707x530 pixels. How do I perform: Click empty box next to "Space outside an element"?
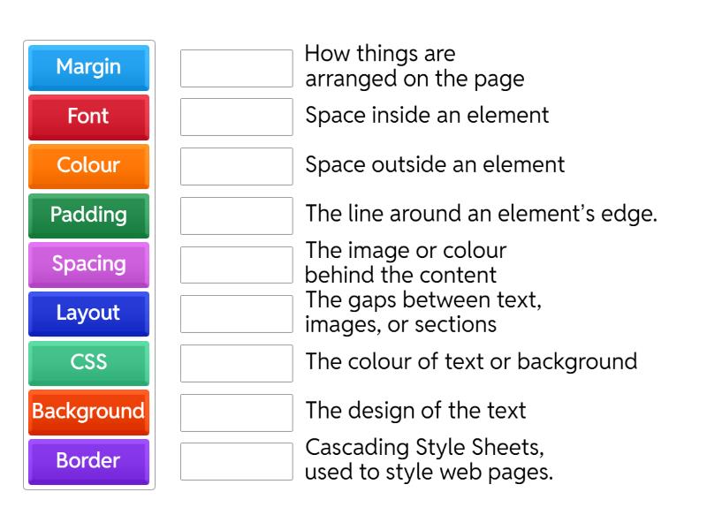click(x=236, y=166)
